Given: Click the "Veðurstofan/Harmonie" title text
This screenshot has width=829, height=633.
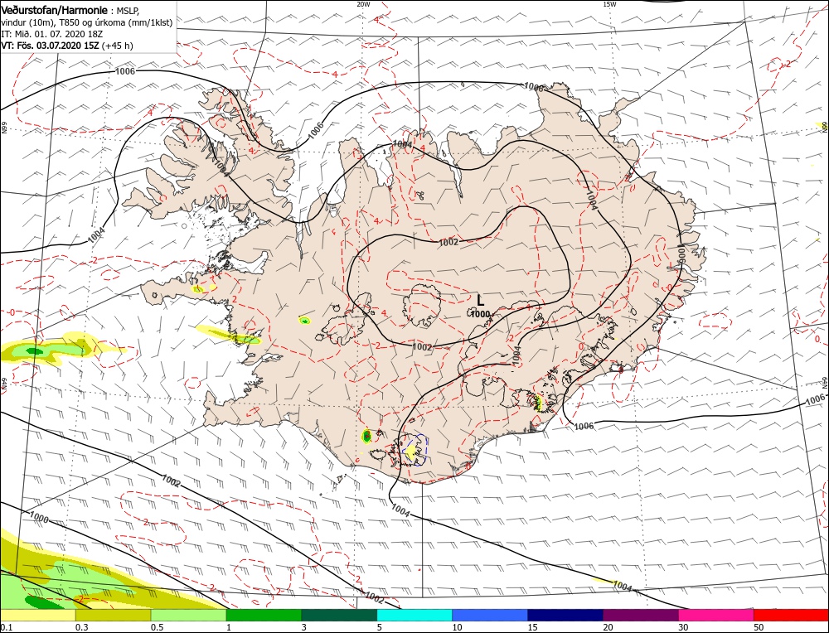Looking at the screenshot, I should click(55, 10).
